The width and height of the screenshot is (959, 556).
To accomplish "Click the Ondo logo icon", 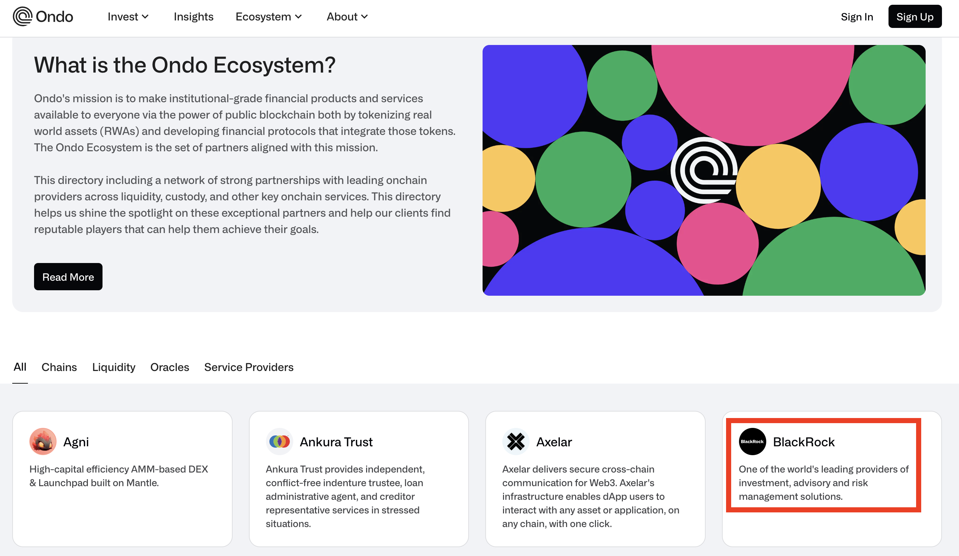I will click(x=22, y=17).
